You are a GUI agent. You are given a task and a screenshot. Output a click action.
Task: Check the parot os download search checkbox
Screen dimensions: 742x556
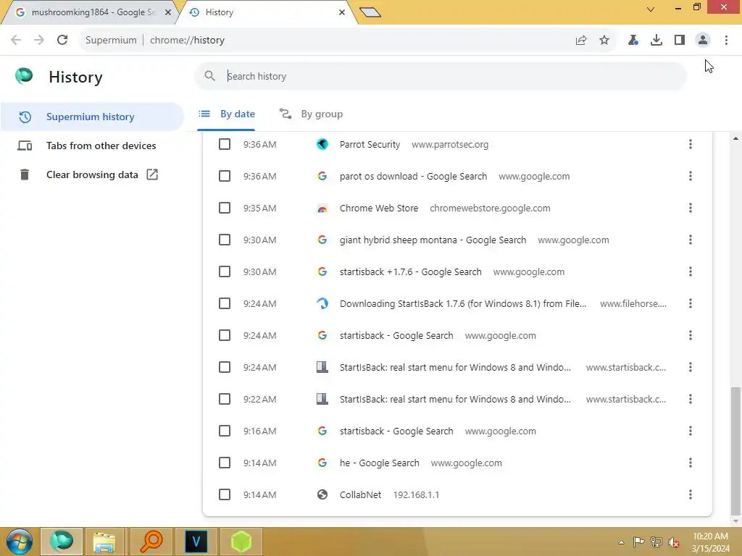coord(225,176)
